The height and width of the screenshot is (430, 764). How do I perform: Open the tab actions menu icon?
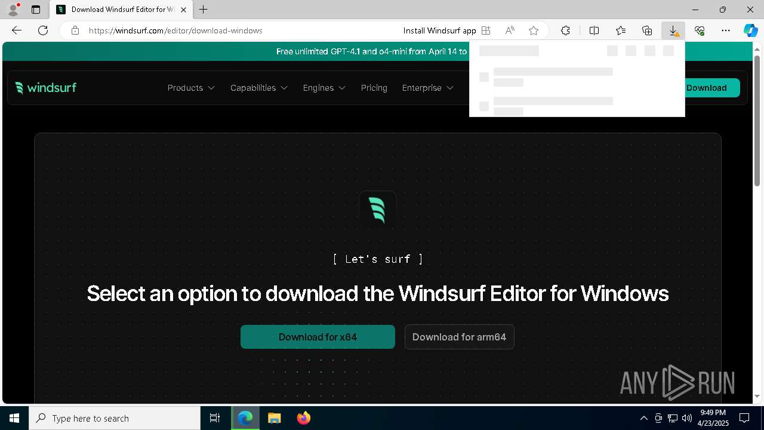point(36,10)
